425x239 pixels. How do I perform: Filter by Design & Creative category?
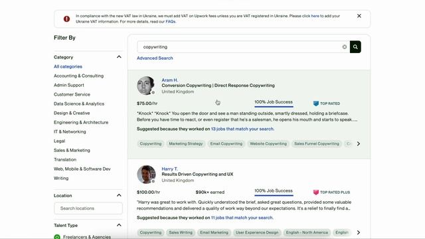pyautogui.click(x=72, y=113)
